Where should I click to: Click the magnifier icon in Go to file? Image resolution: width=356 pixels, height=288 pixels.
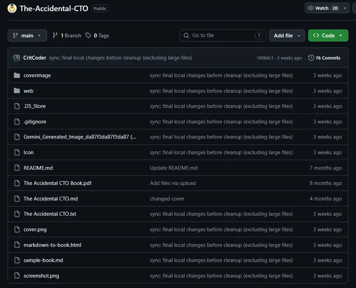tap(186, 36)
